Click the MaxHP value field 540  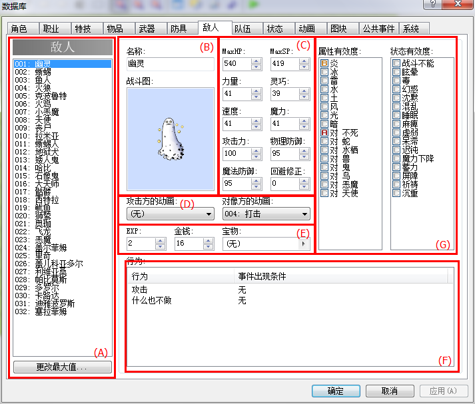tap(237, 63)
